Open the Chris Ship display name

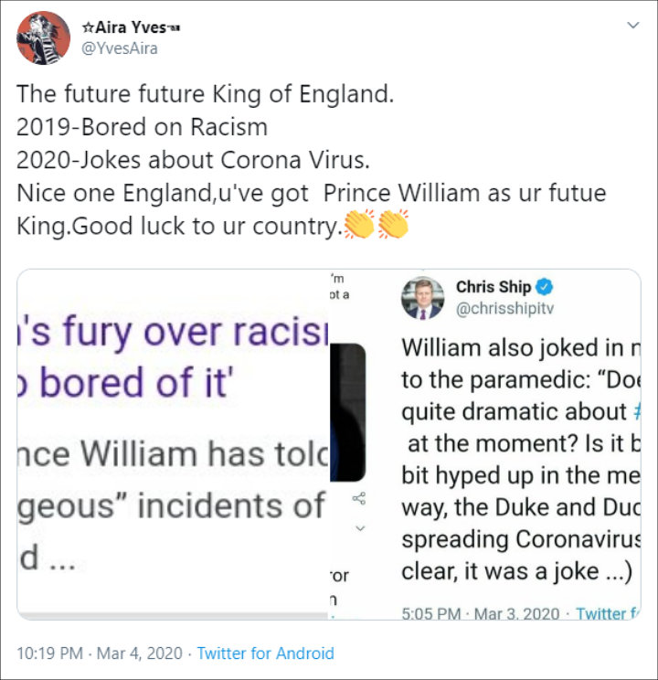493,287
